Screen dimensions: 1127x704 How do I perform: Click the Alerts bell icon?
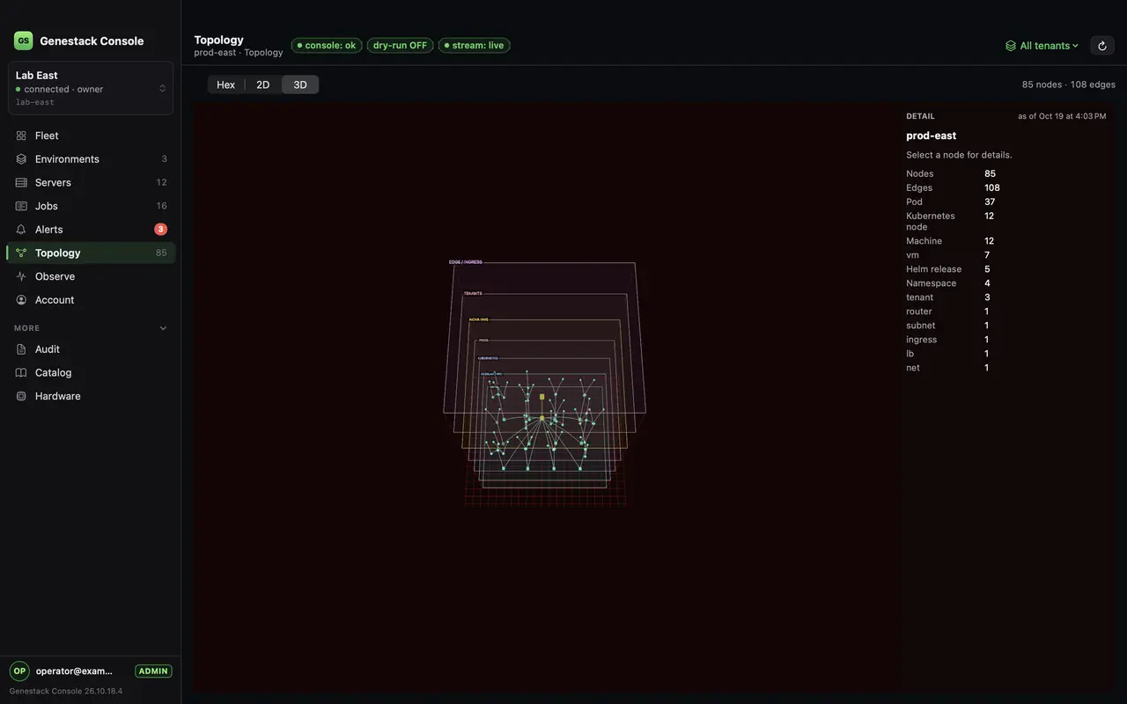21,230
